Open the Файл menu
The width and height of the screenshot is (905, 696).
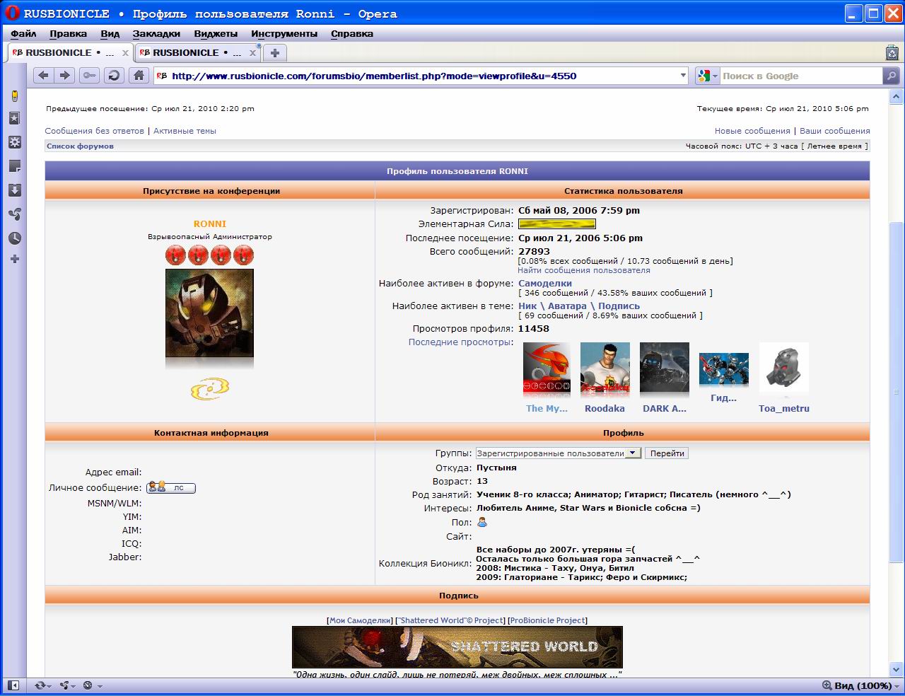tap(23, 33)
